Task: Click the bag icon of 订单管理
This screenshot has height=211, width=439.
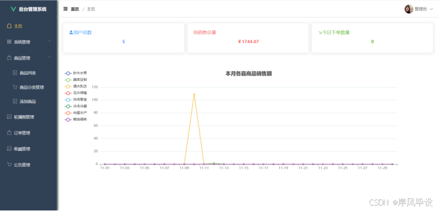Action: pyautogui.click(x=9, y=133)
